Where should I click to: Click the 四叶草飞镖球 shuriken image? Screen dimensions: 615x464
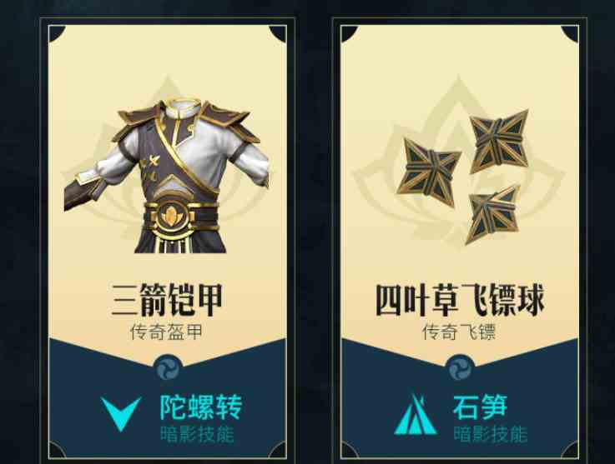tap(463, 177)
